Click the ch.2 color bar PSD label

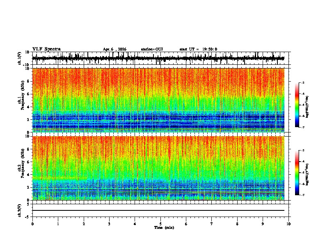[x=307, y=174]
